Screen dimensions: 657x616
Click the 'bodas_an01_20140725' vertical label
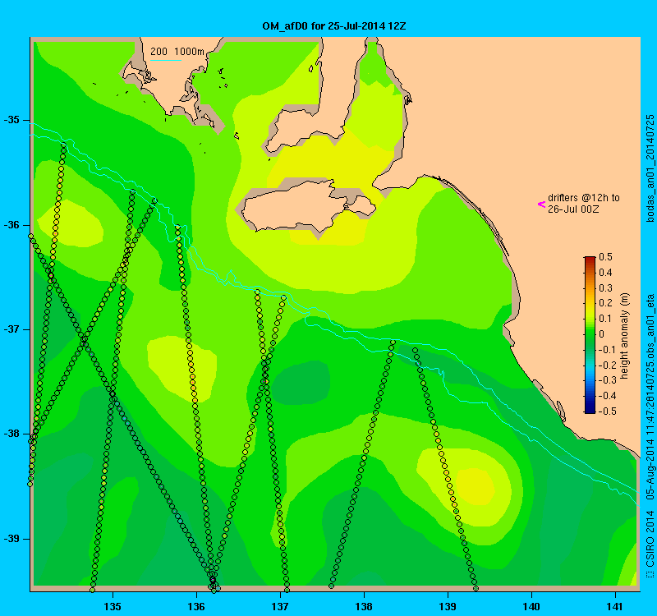click(x=650, y=168)
